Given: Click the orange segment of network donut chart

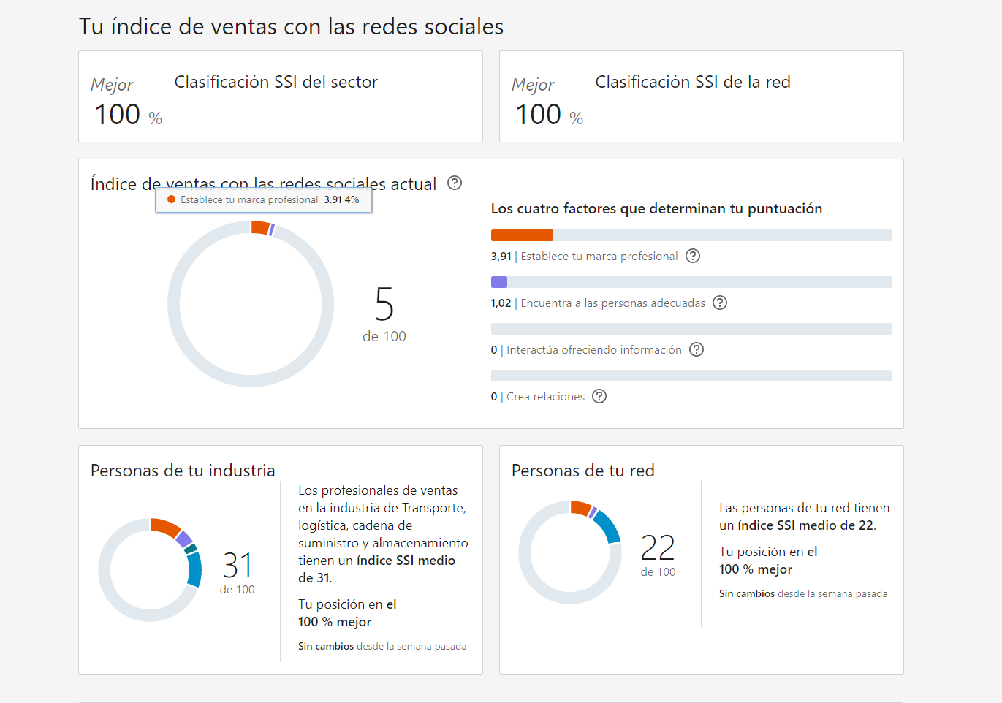Looking at the screenshot, I should [581, 507].
